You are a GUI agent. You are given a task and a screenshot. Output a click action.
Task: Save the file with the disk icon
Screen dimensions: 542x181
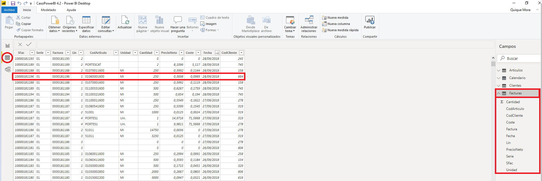tap(13, 3)
